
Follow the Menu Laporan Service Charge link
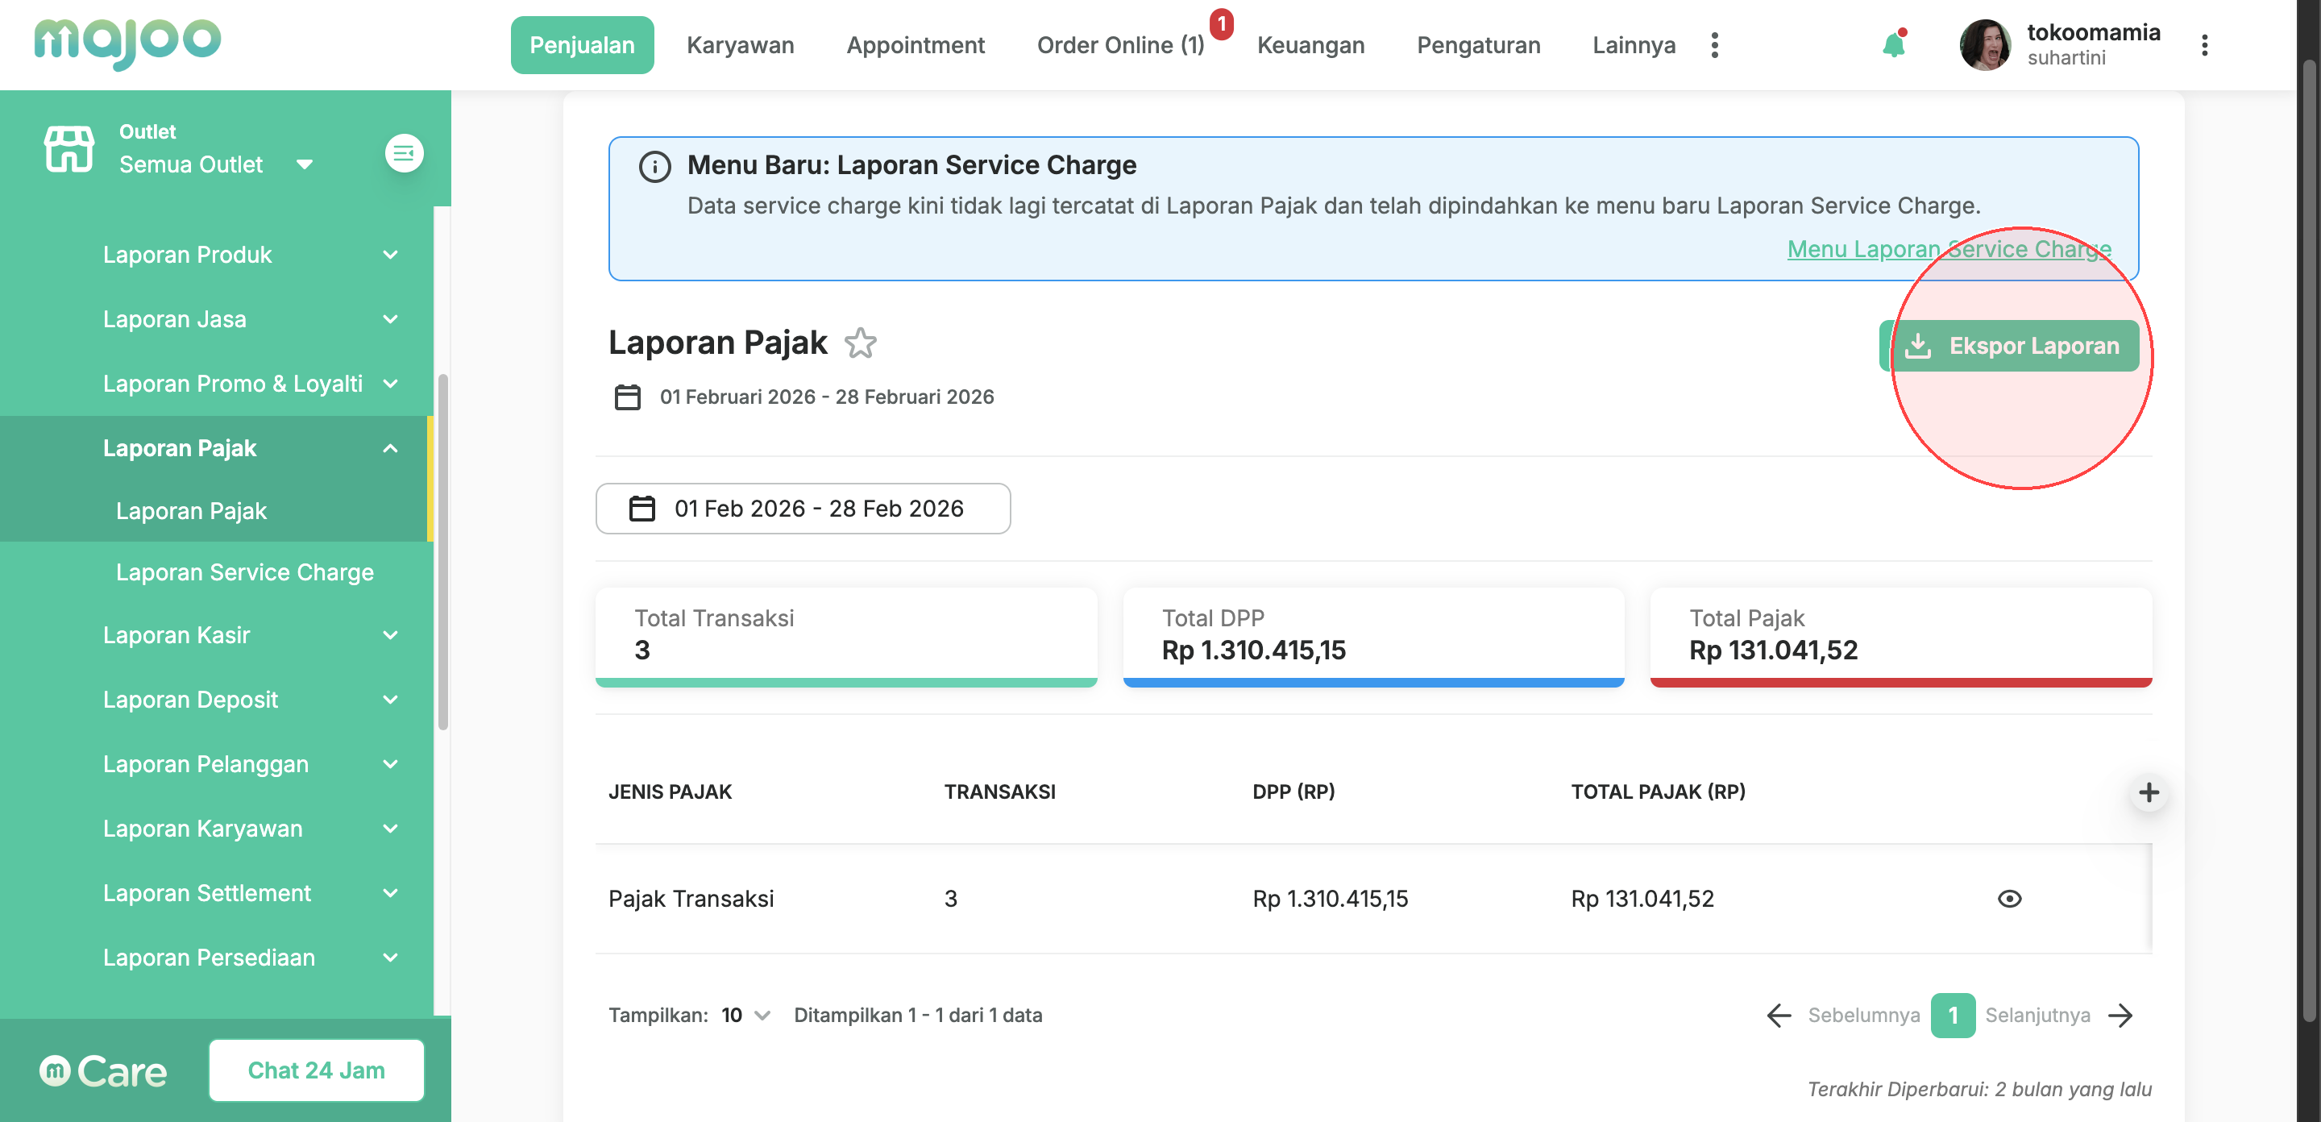[x=1948, y=249]
